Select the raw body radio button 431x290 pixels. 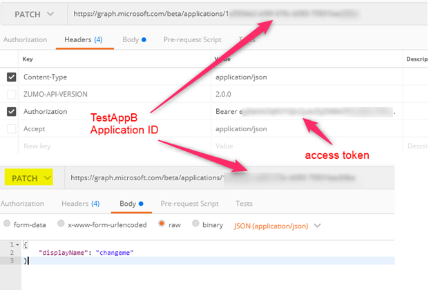pyautogui.click(x=163, y=224)
